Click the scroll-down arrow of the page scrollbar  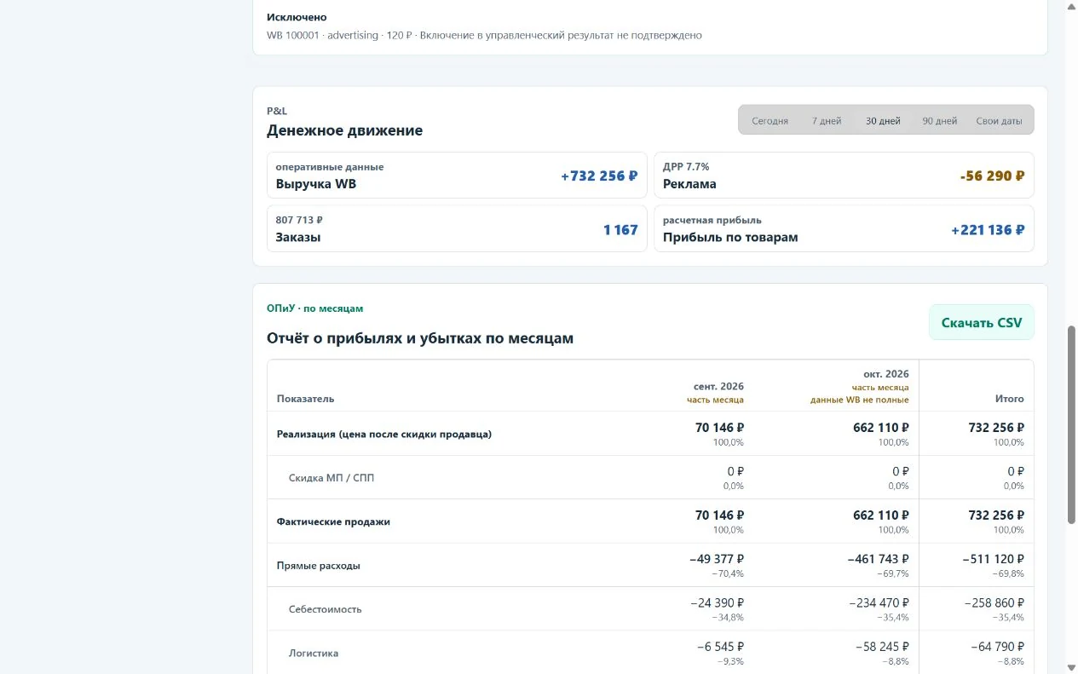[x=1071, y=667]
